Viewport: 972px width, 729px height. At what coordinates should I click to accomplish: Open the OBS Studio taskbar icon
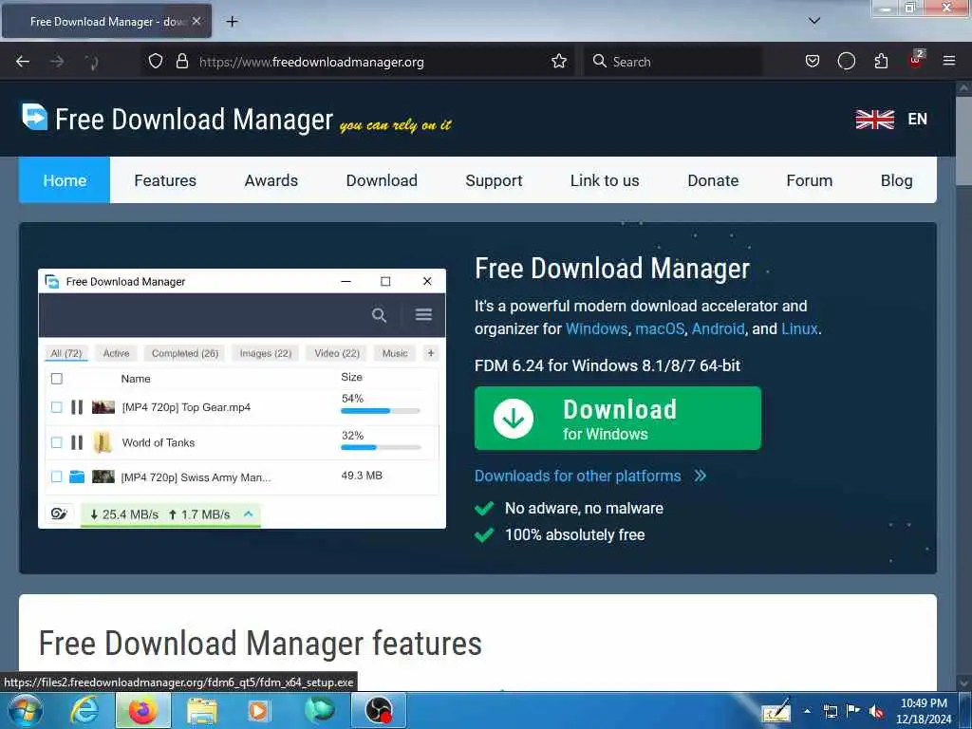point(379,710)
